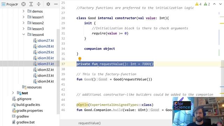Image resolution: width=224 pixels, height=126 pixels.
Task: Click the gradlew.bat file icon
Action: pyautogui.click(x=14, y=122)
